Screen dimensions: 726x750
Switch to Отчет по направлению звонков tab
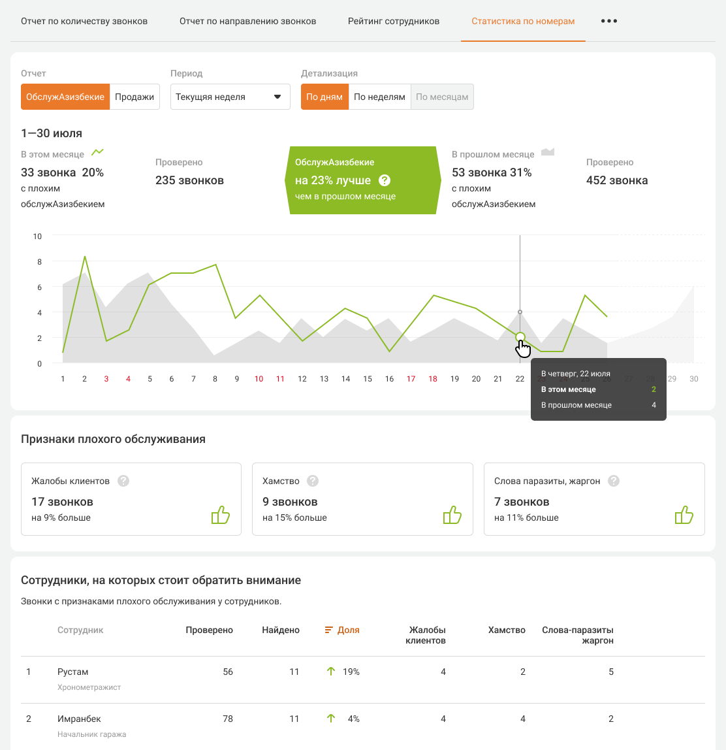(x=247, y=21)
